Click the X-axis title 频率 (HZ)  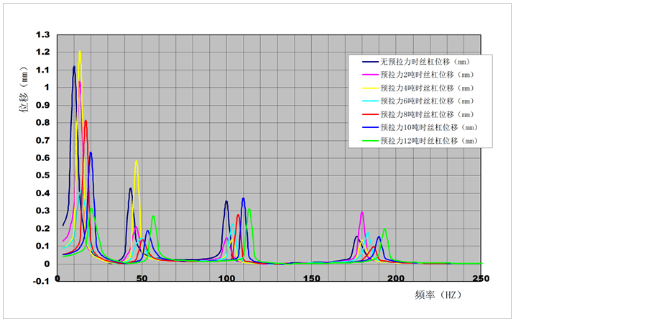[x=437, y=295]
